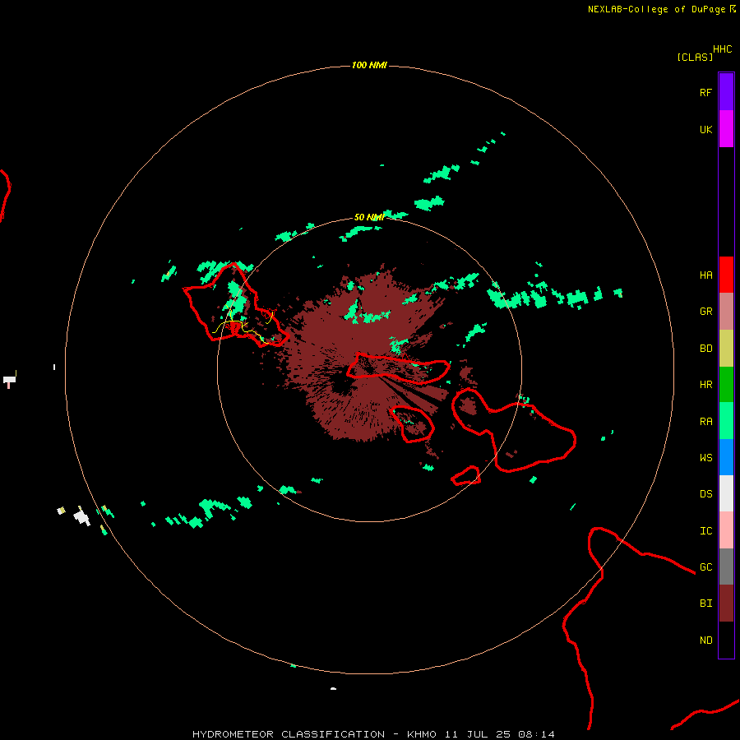Click the DS legend label text

706,494
